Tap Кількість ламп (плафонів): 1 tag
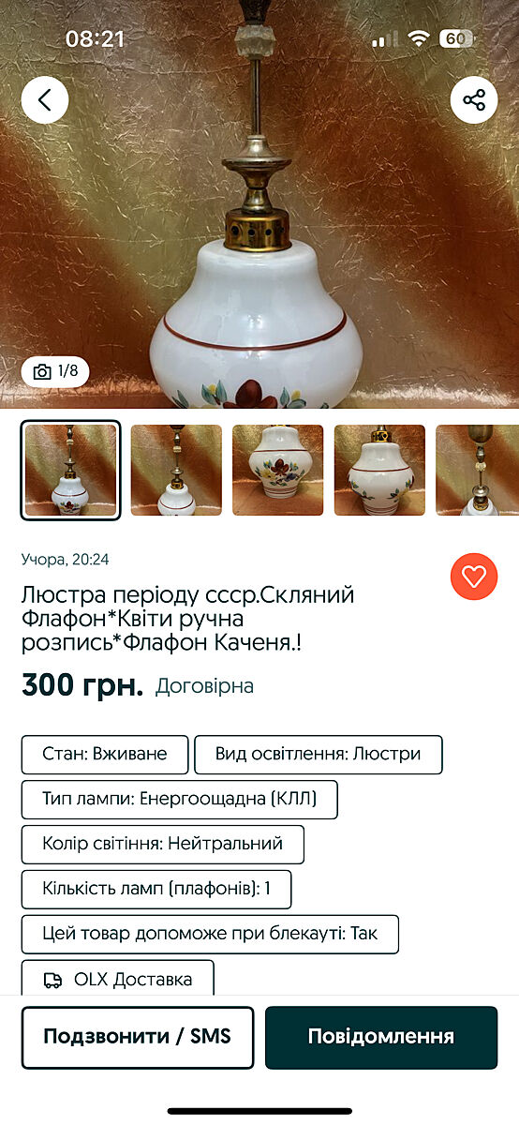Screen dimensions: 519x1125 pyautogui.click(x=156, y=890)
